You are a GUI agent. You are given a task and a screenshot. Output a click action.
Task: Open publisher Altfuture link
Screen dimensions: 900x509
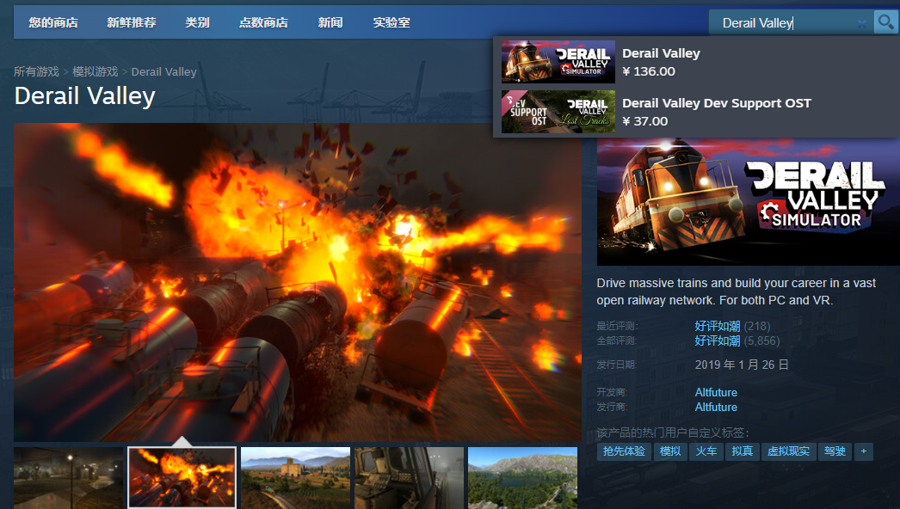716,407
